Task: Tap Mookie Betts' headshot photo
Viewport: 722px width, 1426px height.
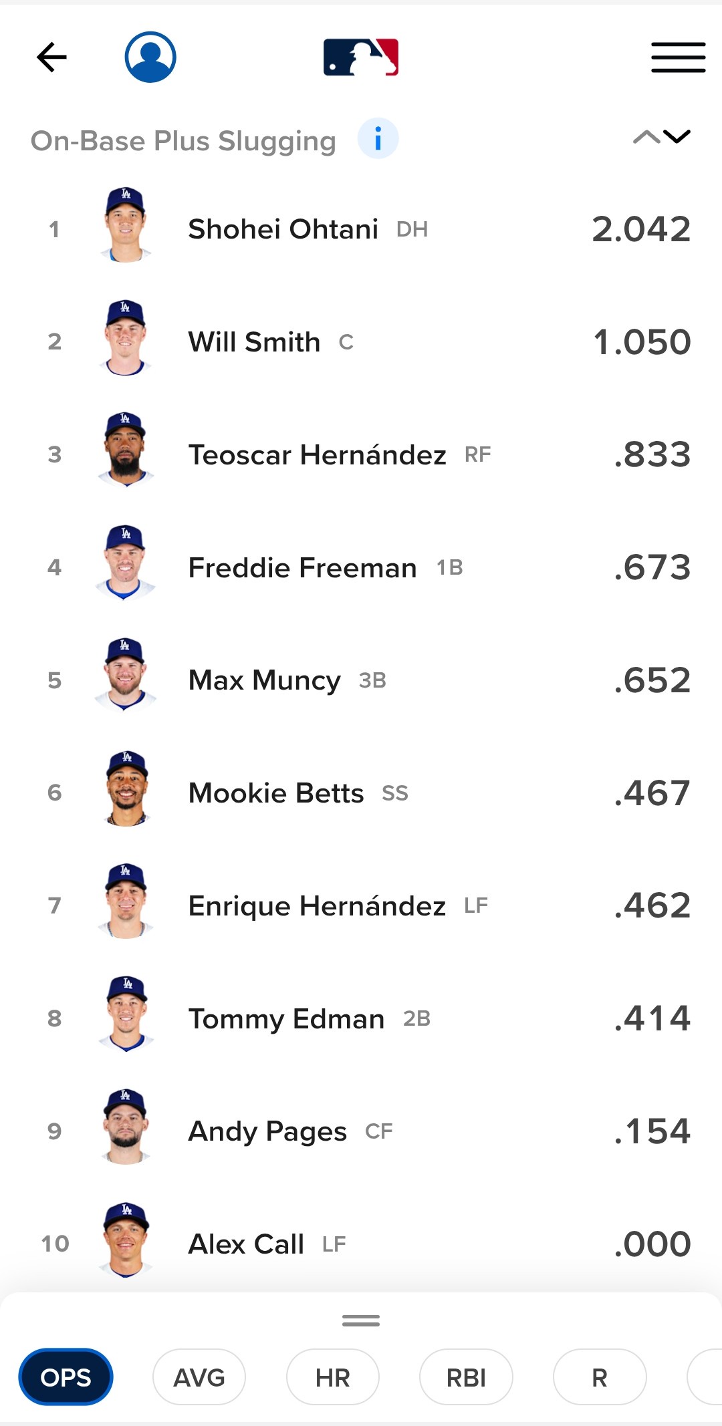Action: point(126,789)
